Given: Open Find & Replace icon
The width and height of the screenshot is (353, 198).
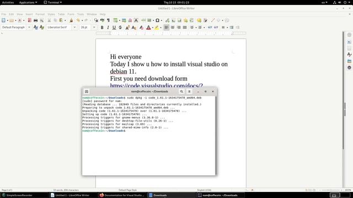Looking at the screenshot, I should 96,20.
